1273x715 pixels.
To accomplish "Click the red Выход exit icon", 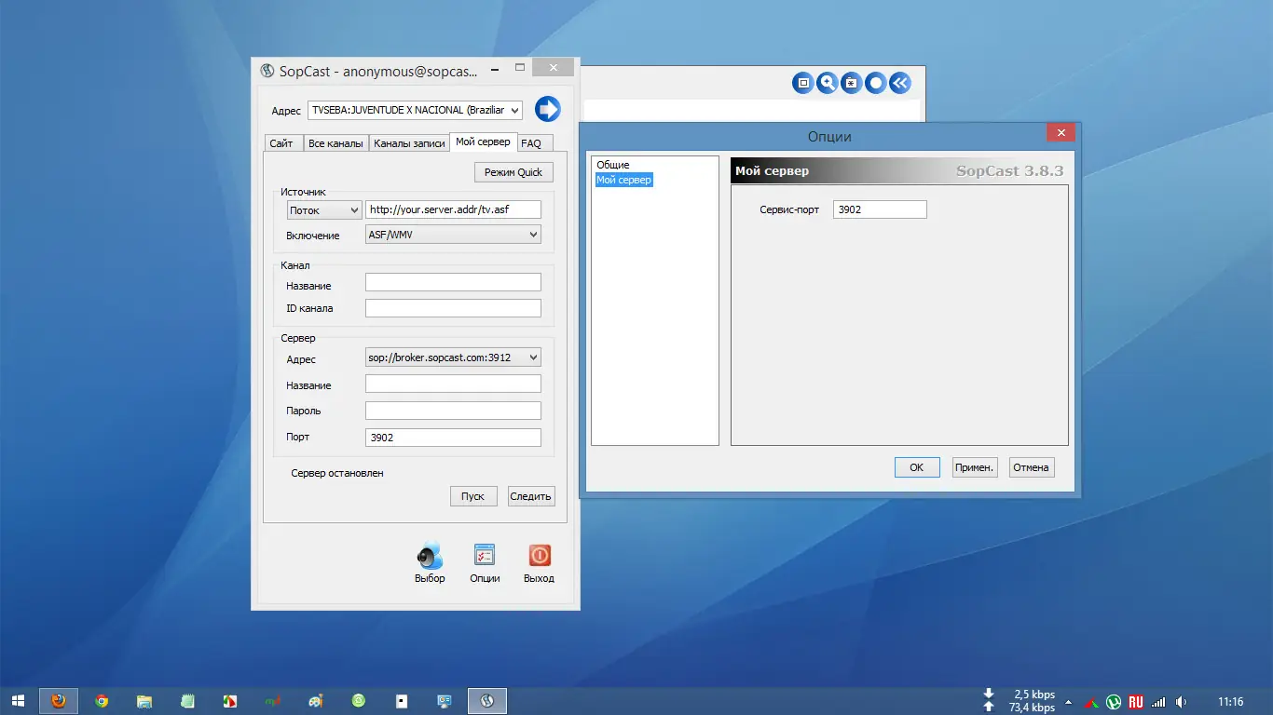I will 539,556.
